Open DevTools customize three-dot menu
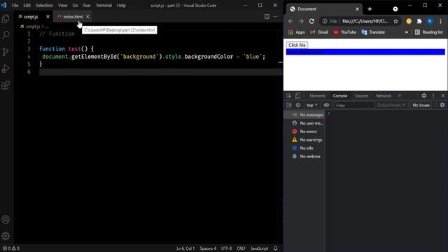 click(x=433, y=96)
